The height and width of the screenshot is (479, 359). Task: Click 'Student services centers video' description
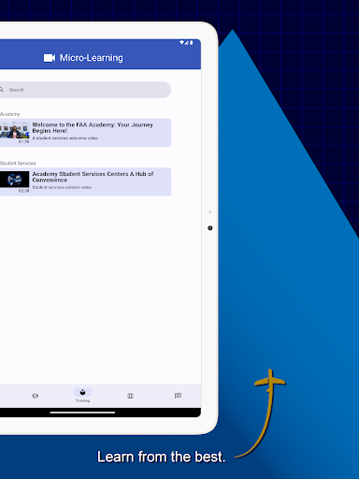tap(62, 187)
